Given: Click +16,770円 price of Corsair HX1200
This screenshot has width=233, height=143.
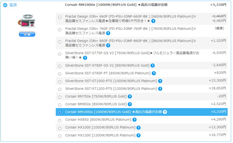Looking at the screenshot, I should [x=217, y=135].
